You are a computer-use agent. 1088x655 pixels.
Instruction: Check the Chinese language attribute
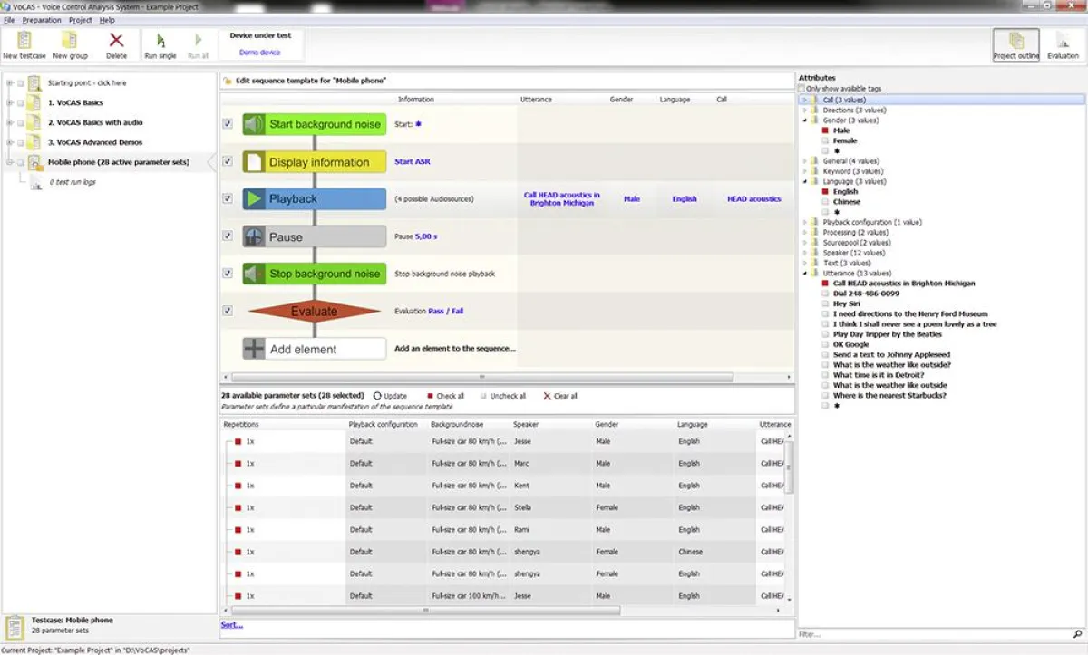point(825,202)
